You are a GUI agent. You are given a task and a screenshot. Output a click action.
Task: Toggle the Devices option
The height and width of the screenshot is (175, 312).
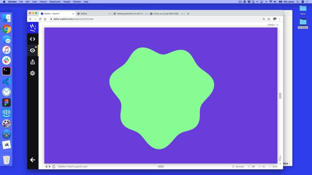[x=233, y=166]
